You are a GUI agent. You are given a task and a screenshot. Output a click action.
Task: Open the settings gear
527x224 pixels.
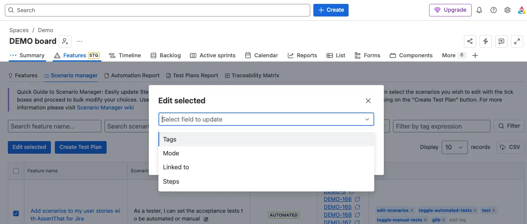(507, 10)
